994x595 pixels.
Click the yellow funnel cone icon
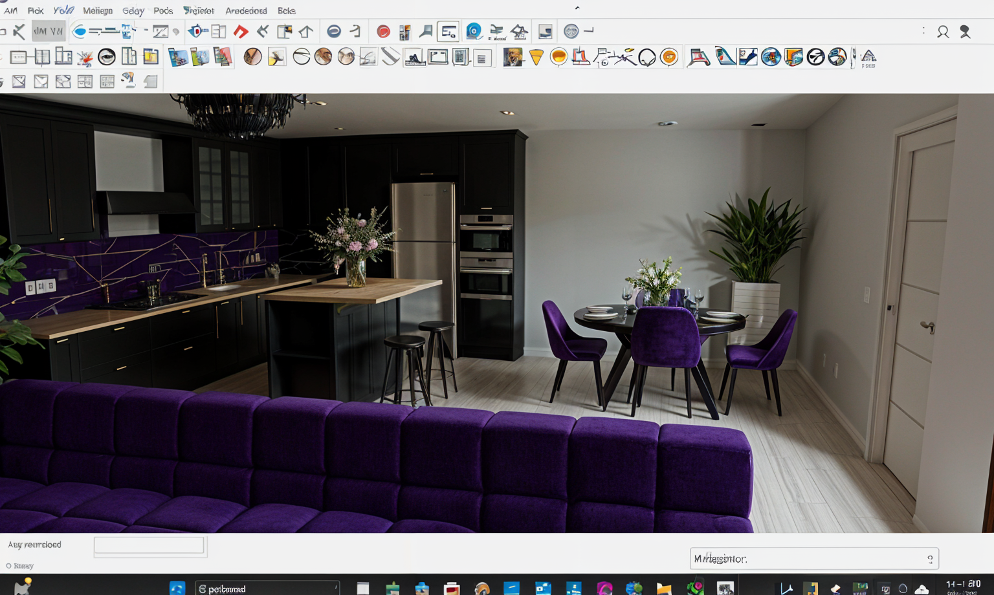coord(536,58)
